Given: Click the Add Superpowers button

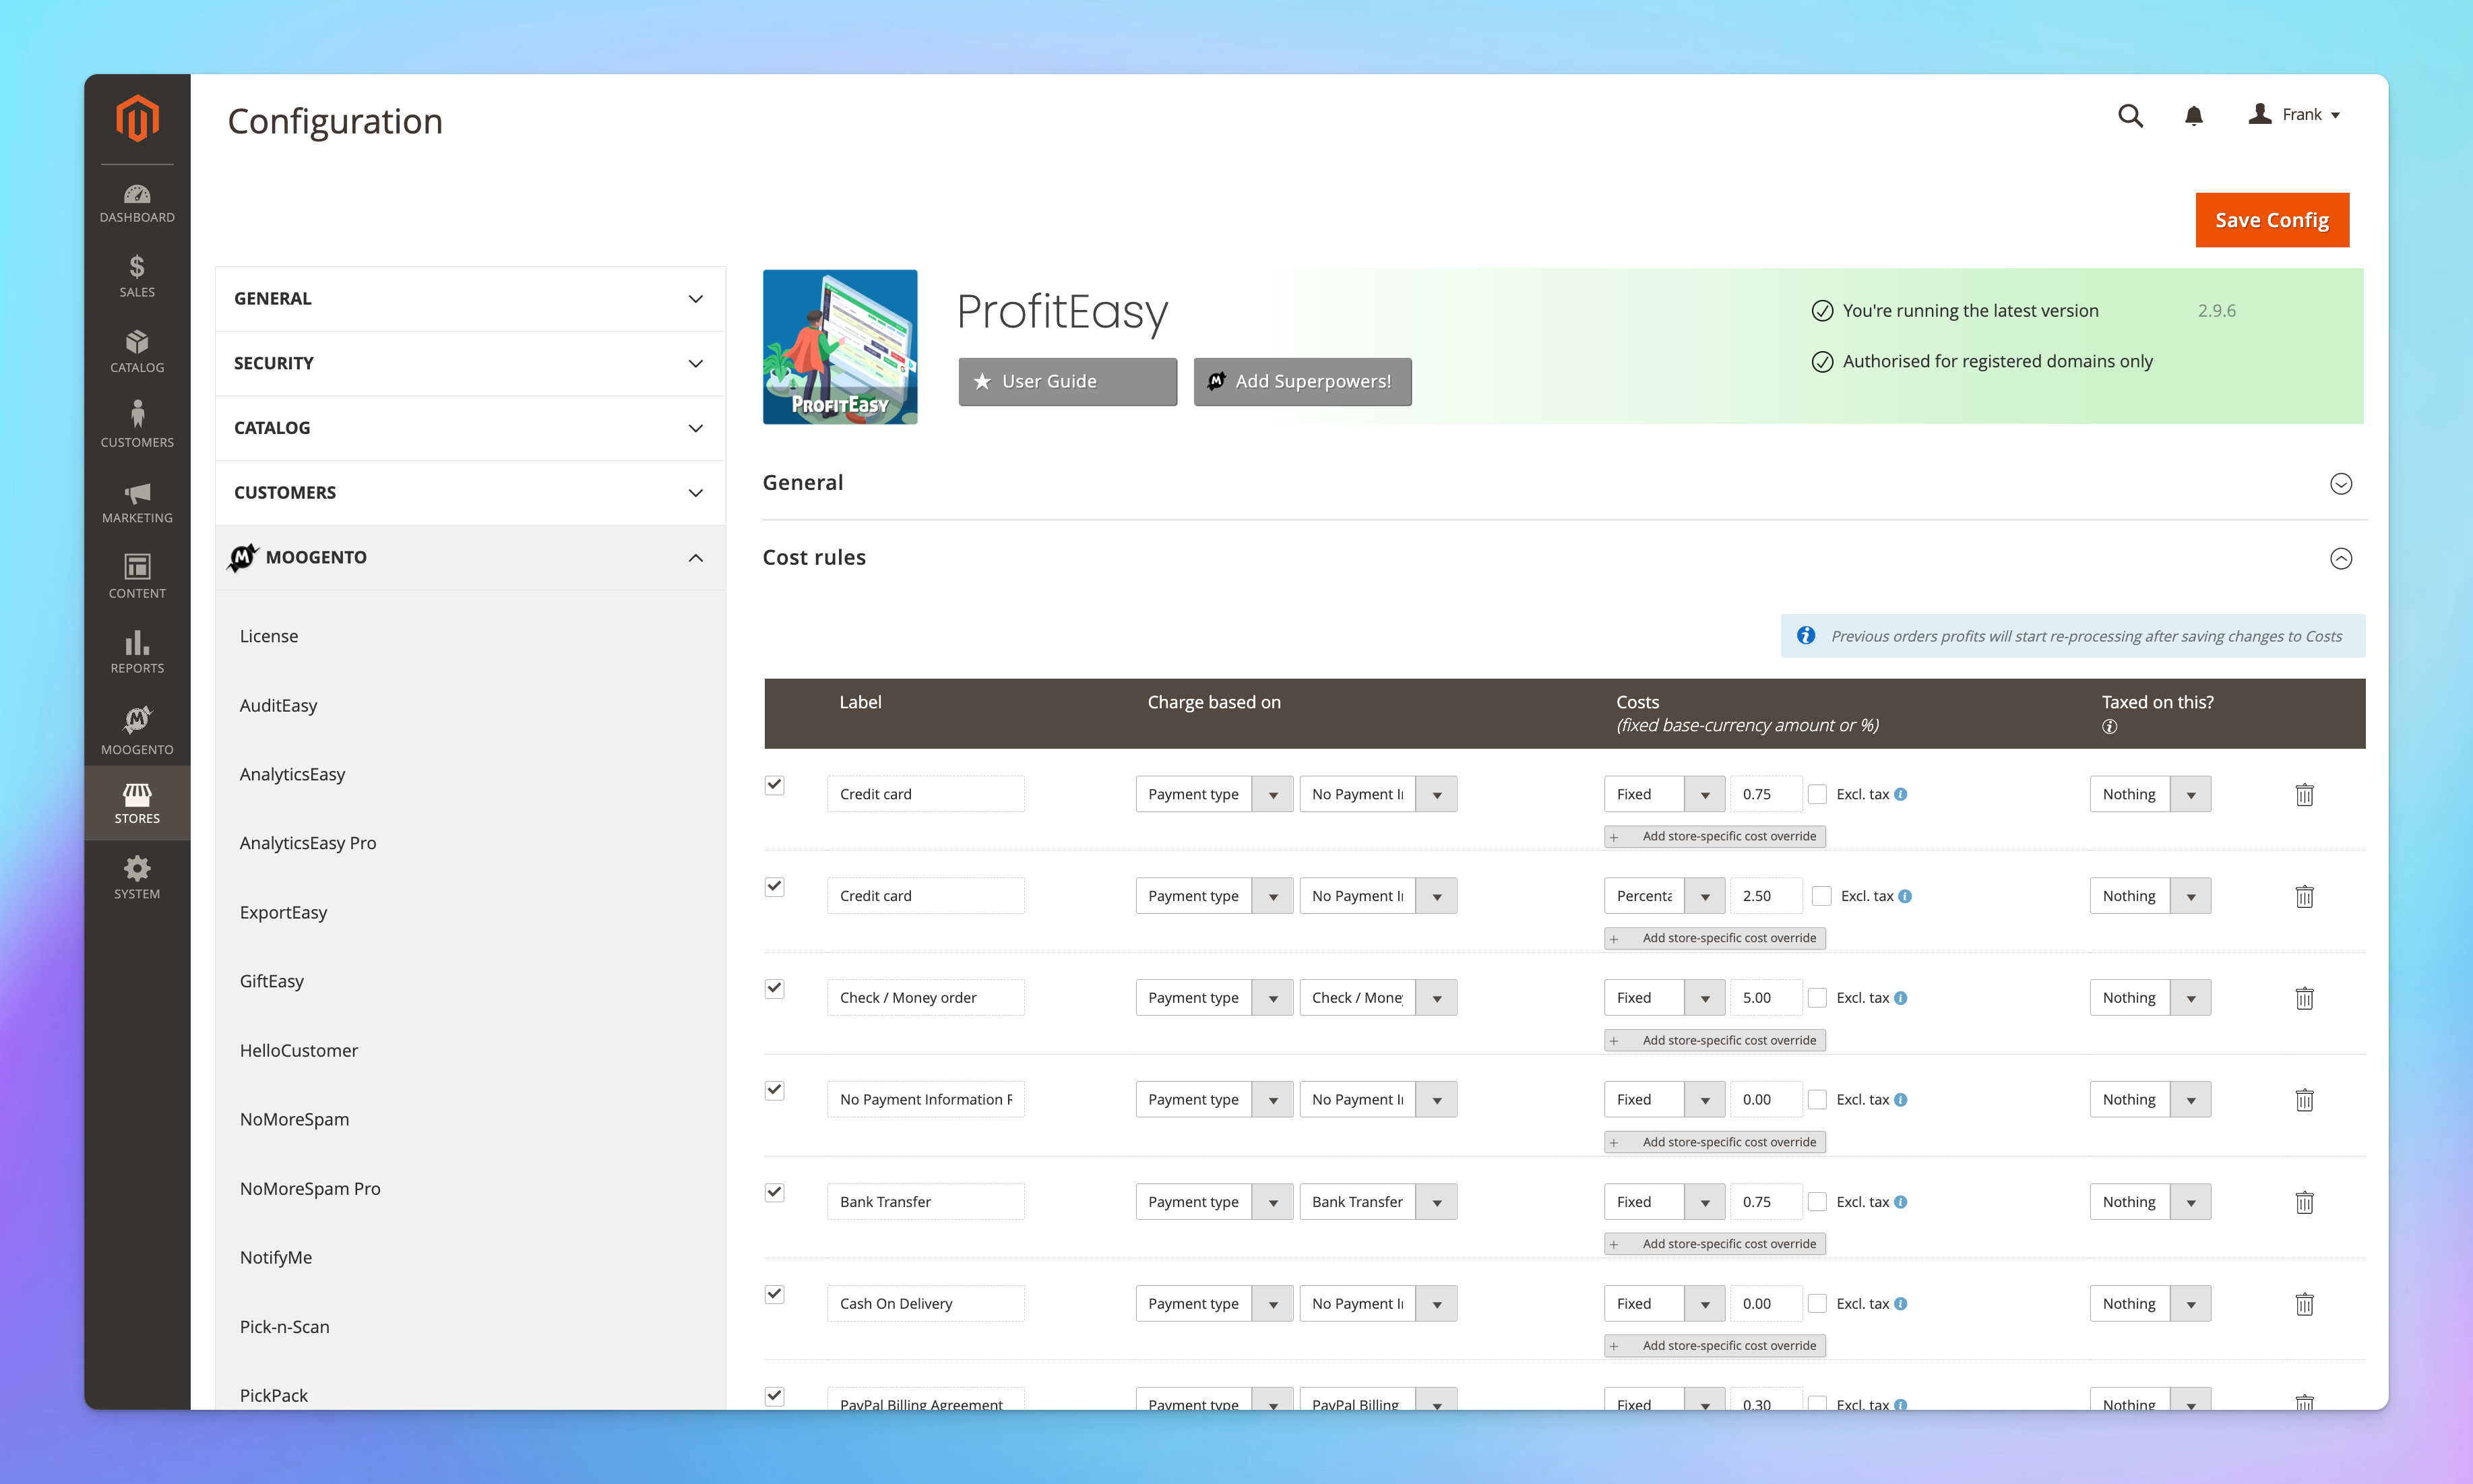Looking at the screenshot, I should [1302, 381].
